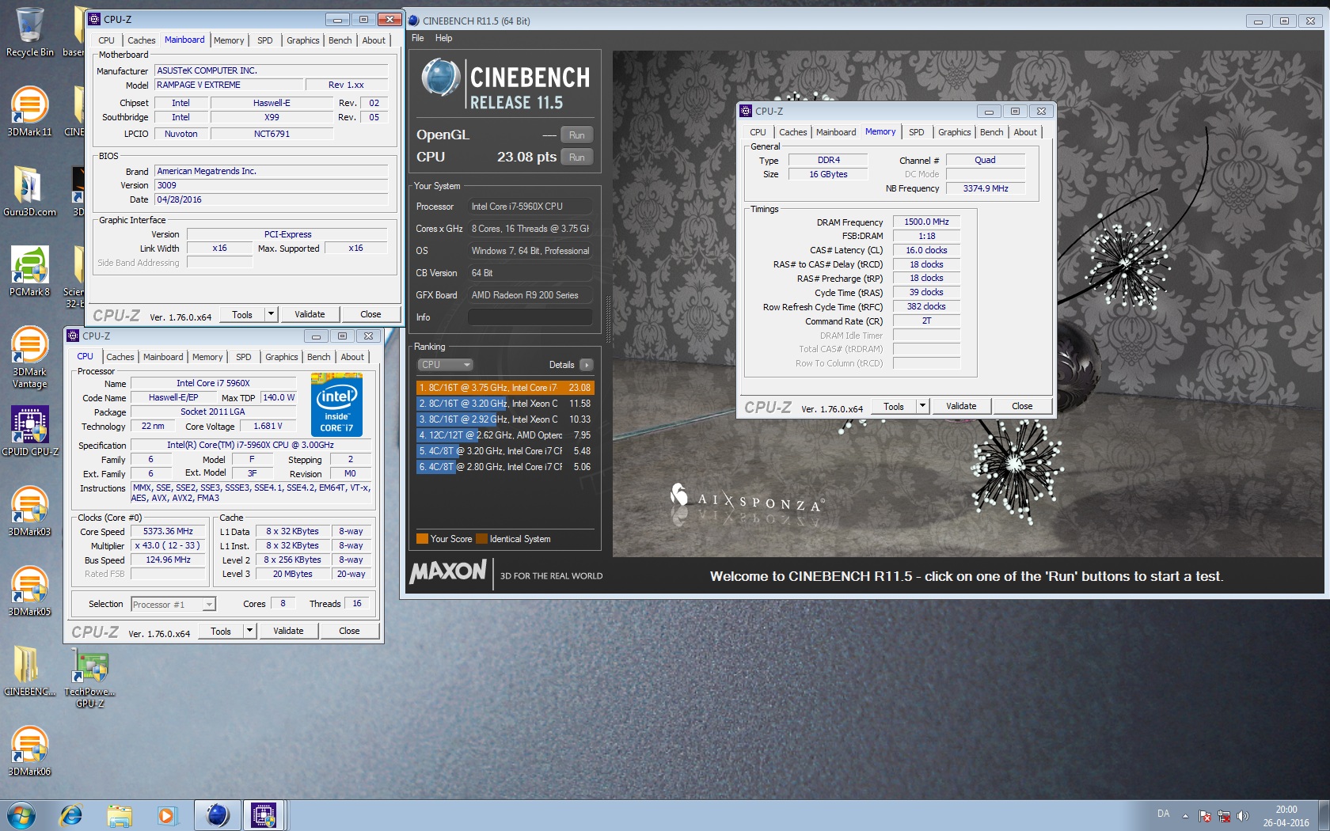
Task: Select rank 1 result 8C/16T @ 3.75 GHz
Action: pyautogui.click(x=504, y=388)
